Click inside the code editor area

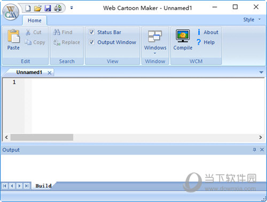click(x=148, y=106)
